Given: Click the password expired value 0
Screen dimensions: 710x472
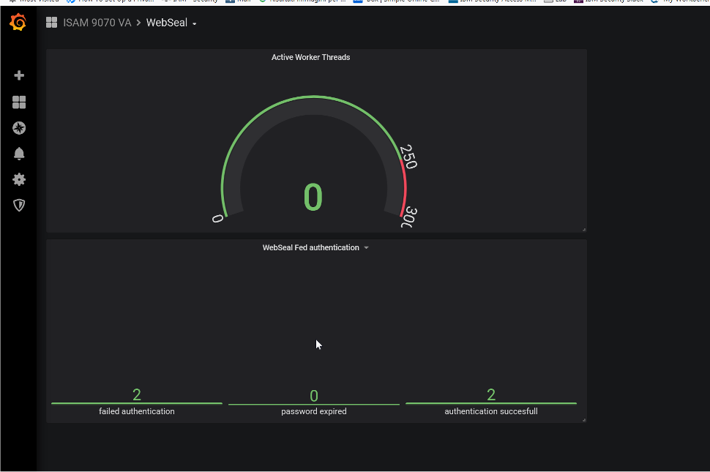Looking at the screenshot, I should coord(314,396).
